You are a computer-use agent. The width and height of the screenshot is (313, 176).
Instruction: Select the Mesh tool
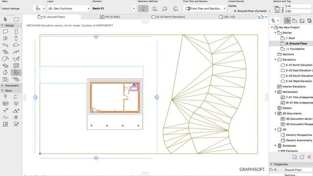point(16,79)
